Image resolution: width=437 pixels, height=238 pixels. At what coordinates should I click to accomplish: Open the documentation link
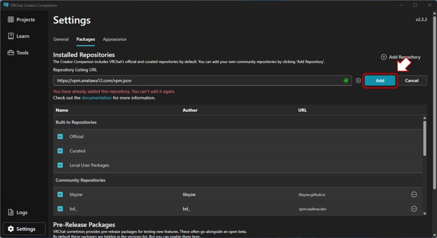click(x=97, y=98)
